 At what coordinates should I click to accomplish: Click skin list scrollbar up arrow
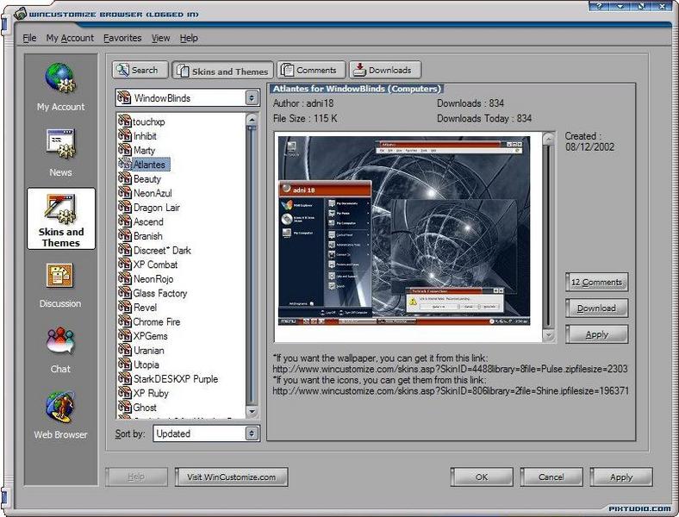(252, 119)
